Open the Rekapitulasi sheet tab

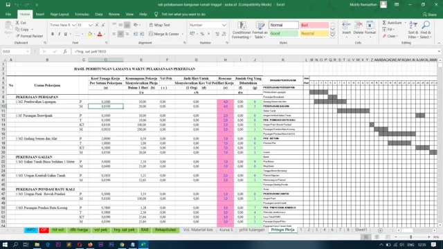coord(165,230)
